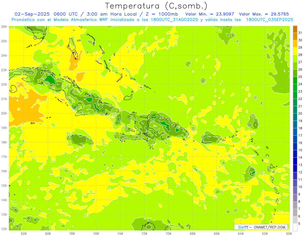The height and width of the screenshot is (237, 307).
Task: Click legend value 17
Action: pos(300,135)
